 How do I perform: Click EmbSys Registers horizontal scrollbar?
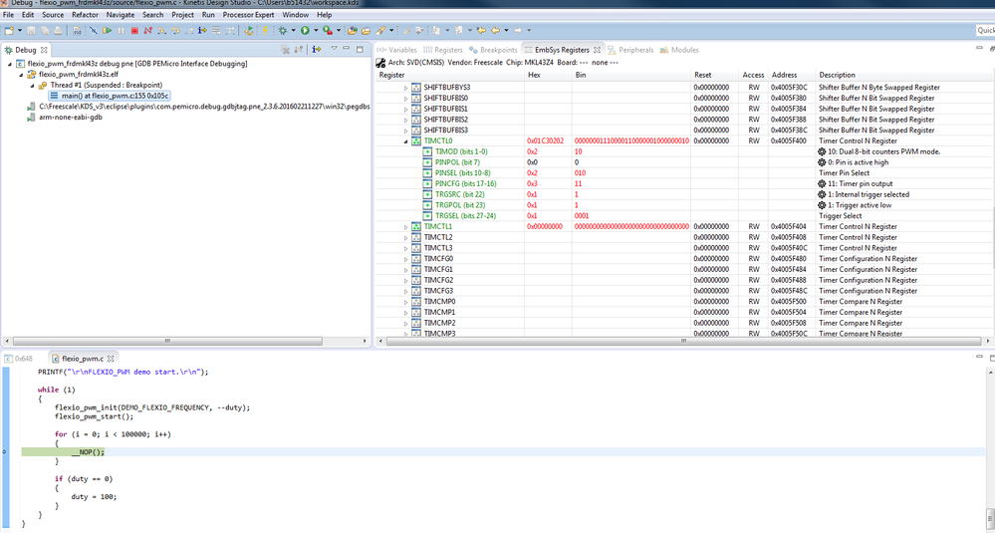click(x=683, y=341)
